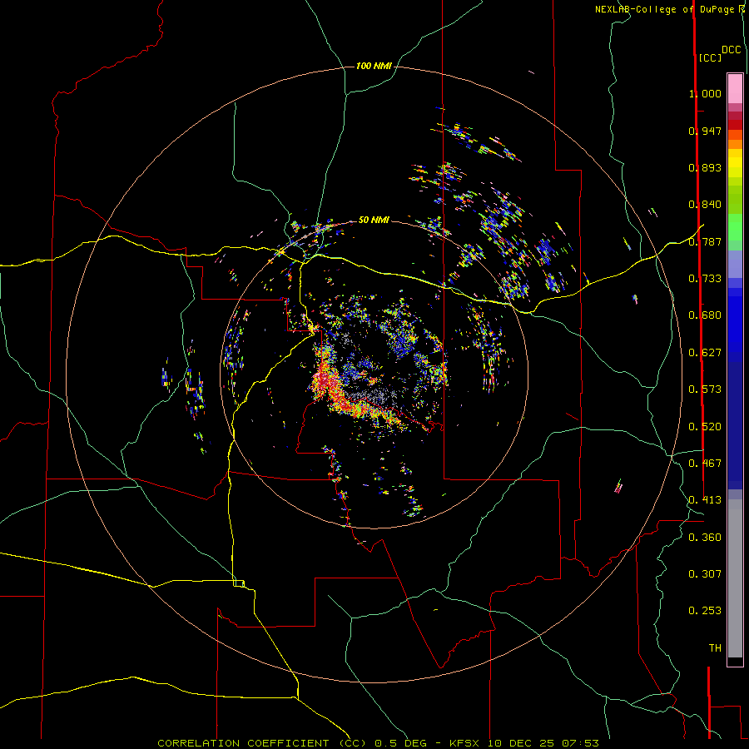Viewport: 749px width, 749px height.
Task: Click the 0.467 scale value
Action: point(705,464)
